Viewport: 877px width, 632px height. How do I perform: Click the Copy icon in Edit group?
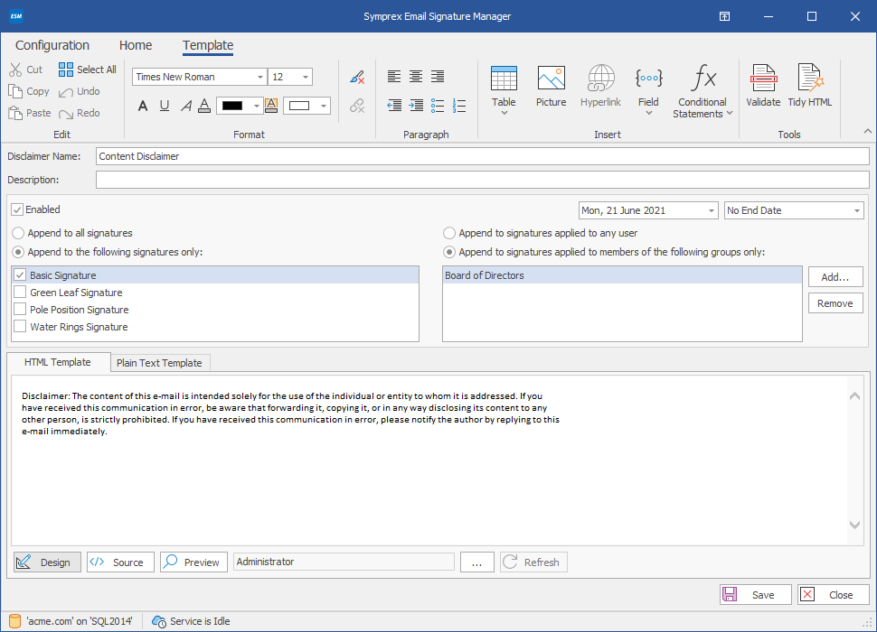15,91
